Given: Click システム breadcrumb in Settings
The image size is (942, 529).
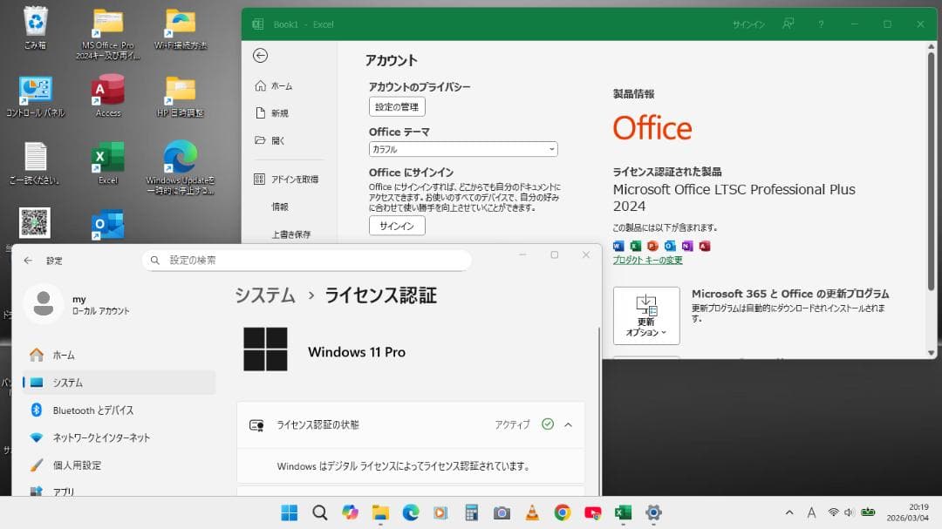Looking at the screenshot, I should click(265, 295).
